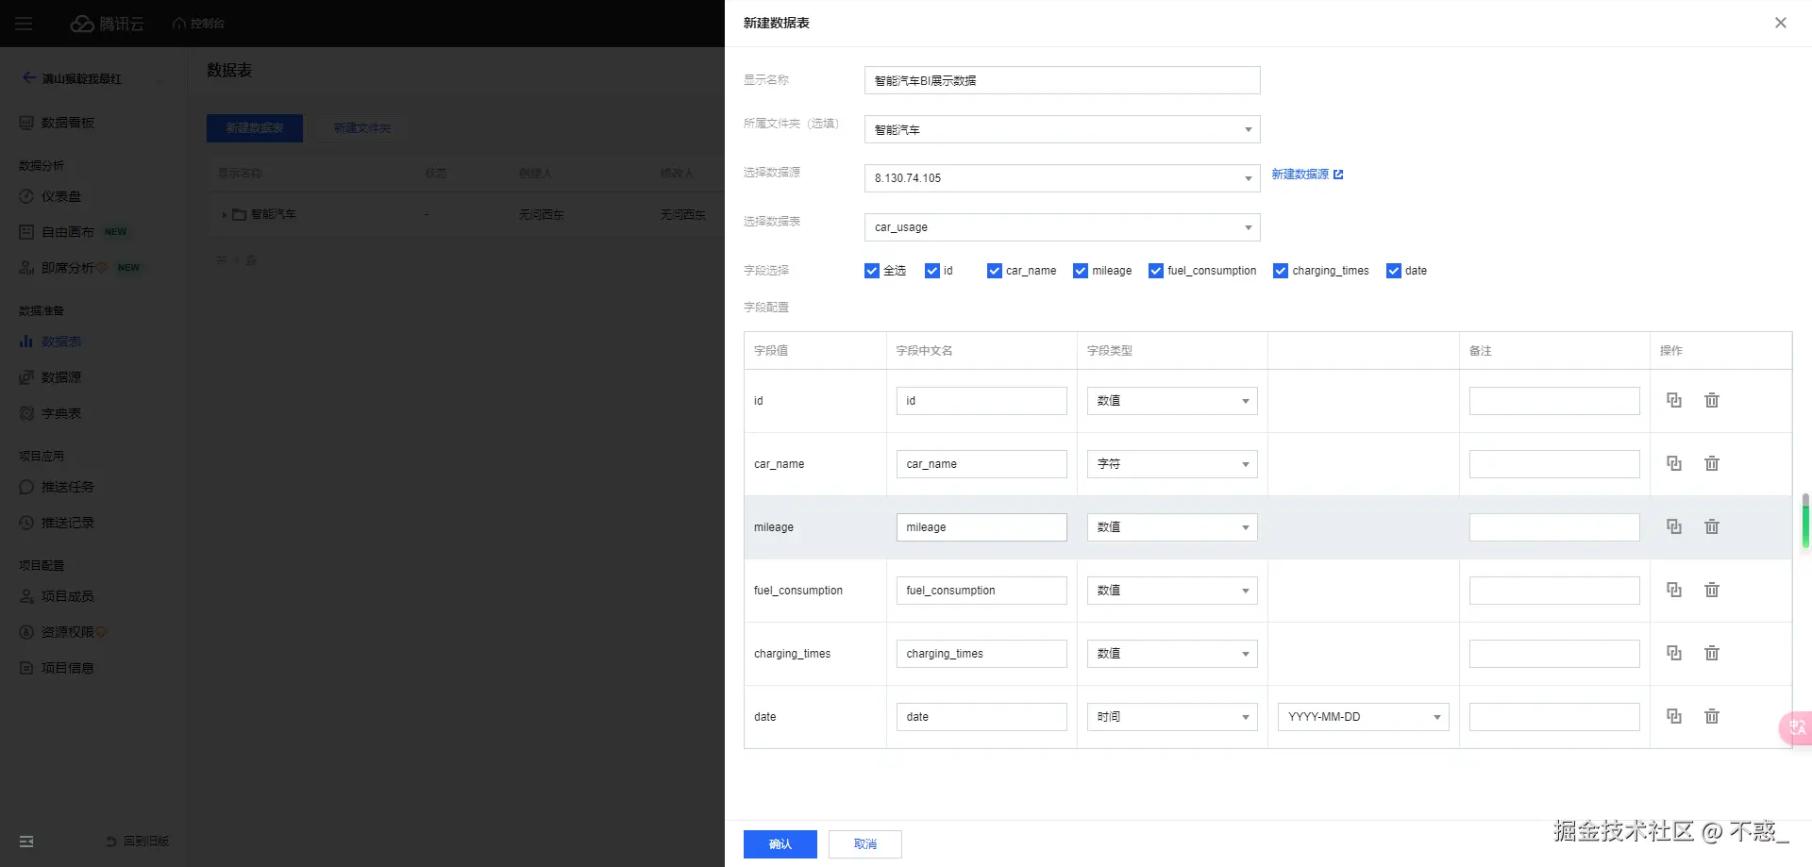Click the 备注 input for date row

pyautogui.click(x=1554, y=717)
